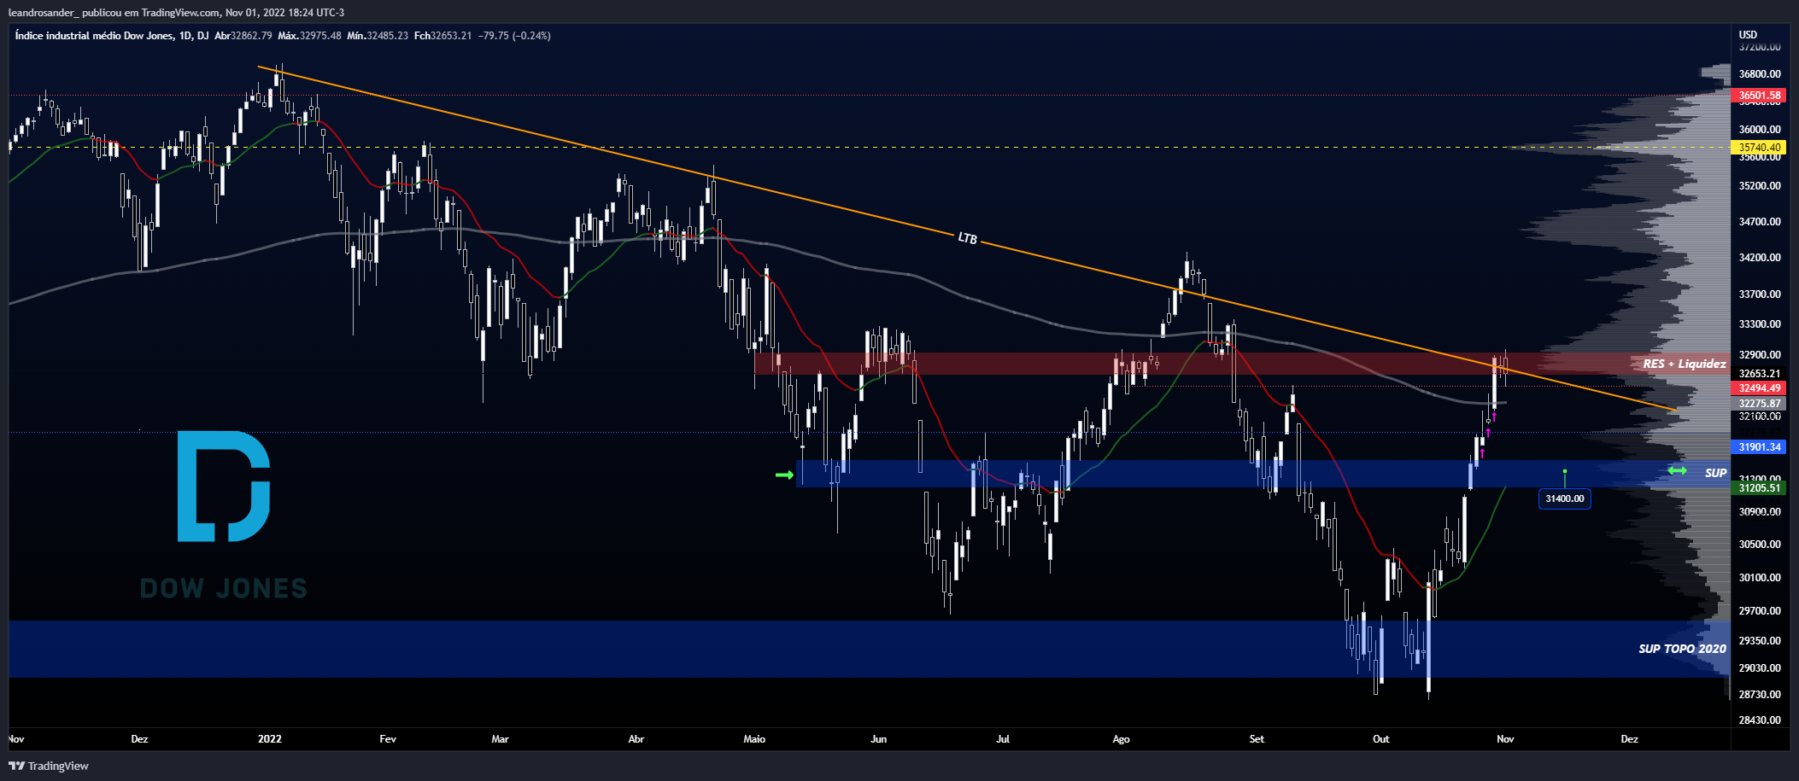
Task: Click the green double-headed arrow next to SUP
Action: [1677, 470]
